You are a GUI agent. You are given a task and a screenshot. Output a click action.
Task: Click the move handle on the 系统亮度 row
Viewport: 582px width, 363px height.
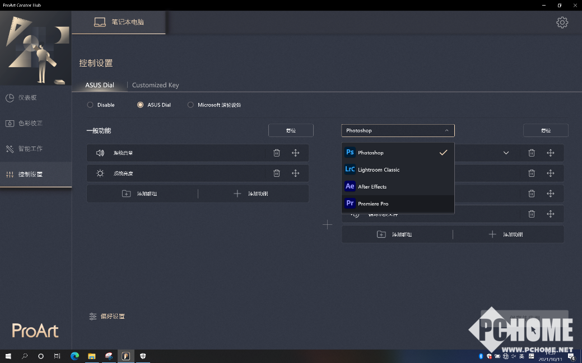click(295, 173)
